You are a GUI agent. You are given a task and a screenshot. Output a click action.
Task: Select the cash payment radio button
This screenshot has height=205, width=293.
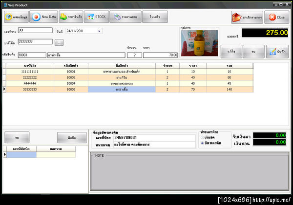tap(202, 137)
